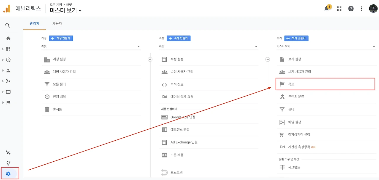Image resolution: width=379 pixels, height=180 pixels.
Task: Open the notifications bell
Action: click(x=327, y=8)
